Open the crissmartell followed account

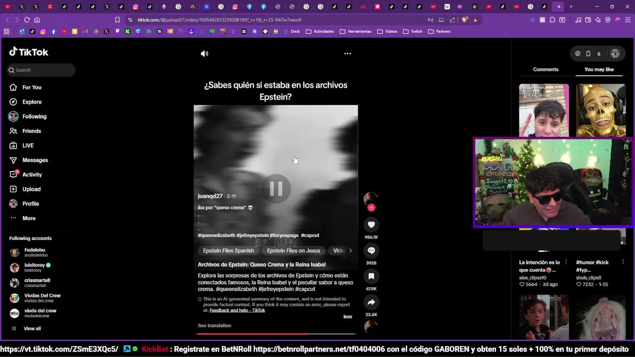pyautogui.click(x=35, y=283)
